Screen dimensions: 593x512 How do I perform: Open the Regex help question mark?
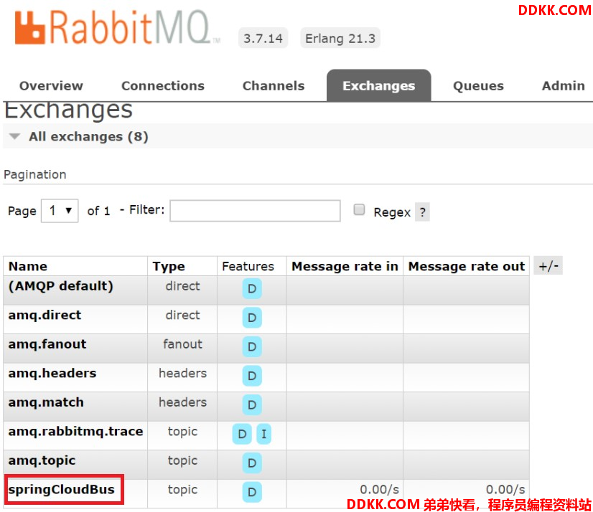point(422,212)
